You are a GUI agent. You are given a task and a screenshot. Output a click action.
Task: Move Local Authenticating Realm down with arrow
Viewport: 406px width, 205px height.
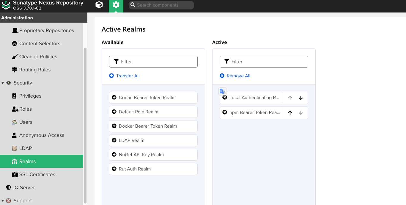click(x=301, y=98)
